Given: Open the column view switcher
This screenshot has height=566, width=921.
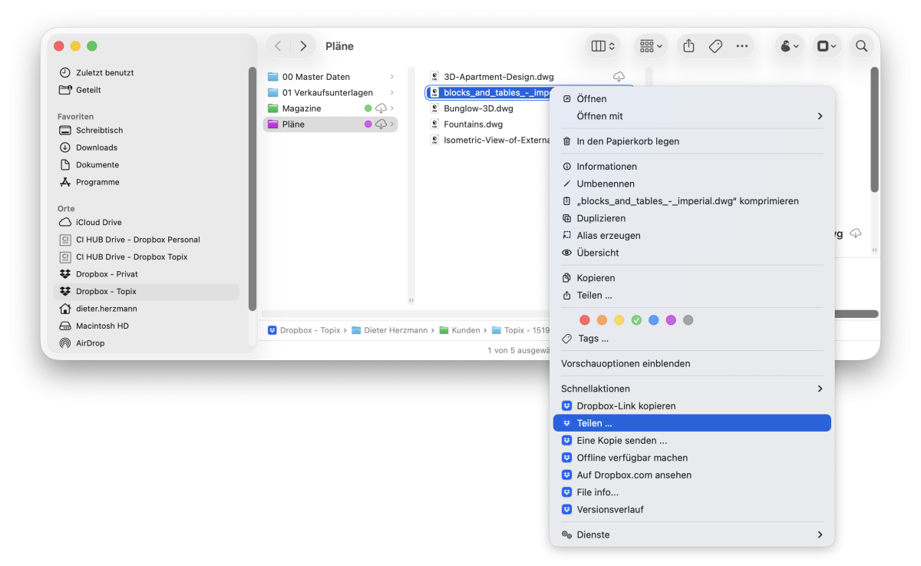Looking at the screenshot, I should click(604, 46).
